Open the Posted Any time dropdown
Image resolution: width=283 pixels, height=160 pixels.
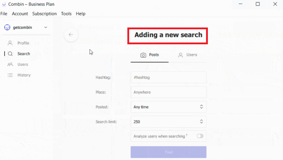pyautogui.click(x=169, y=107)
